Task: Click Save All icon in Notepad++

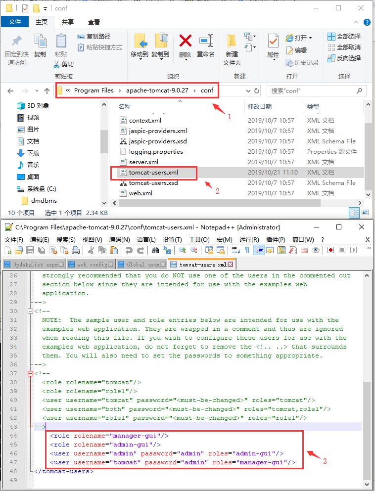Action: click(x=42, y=250)
